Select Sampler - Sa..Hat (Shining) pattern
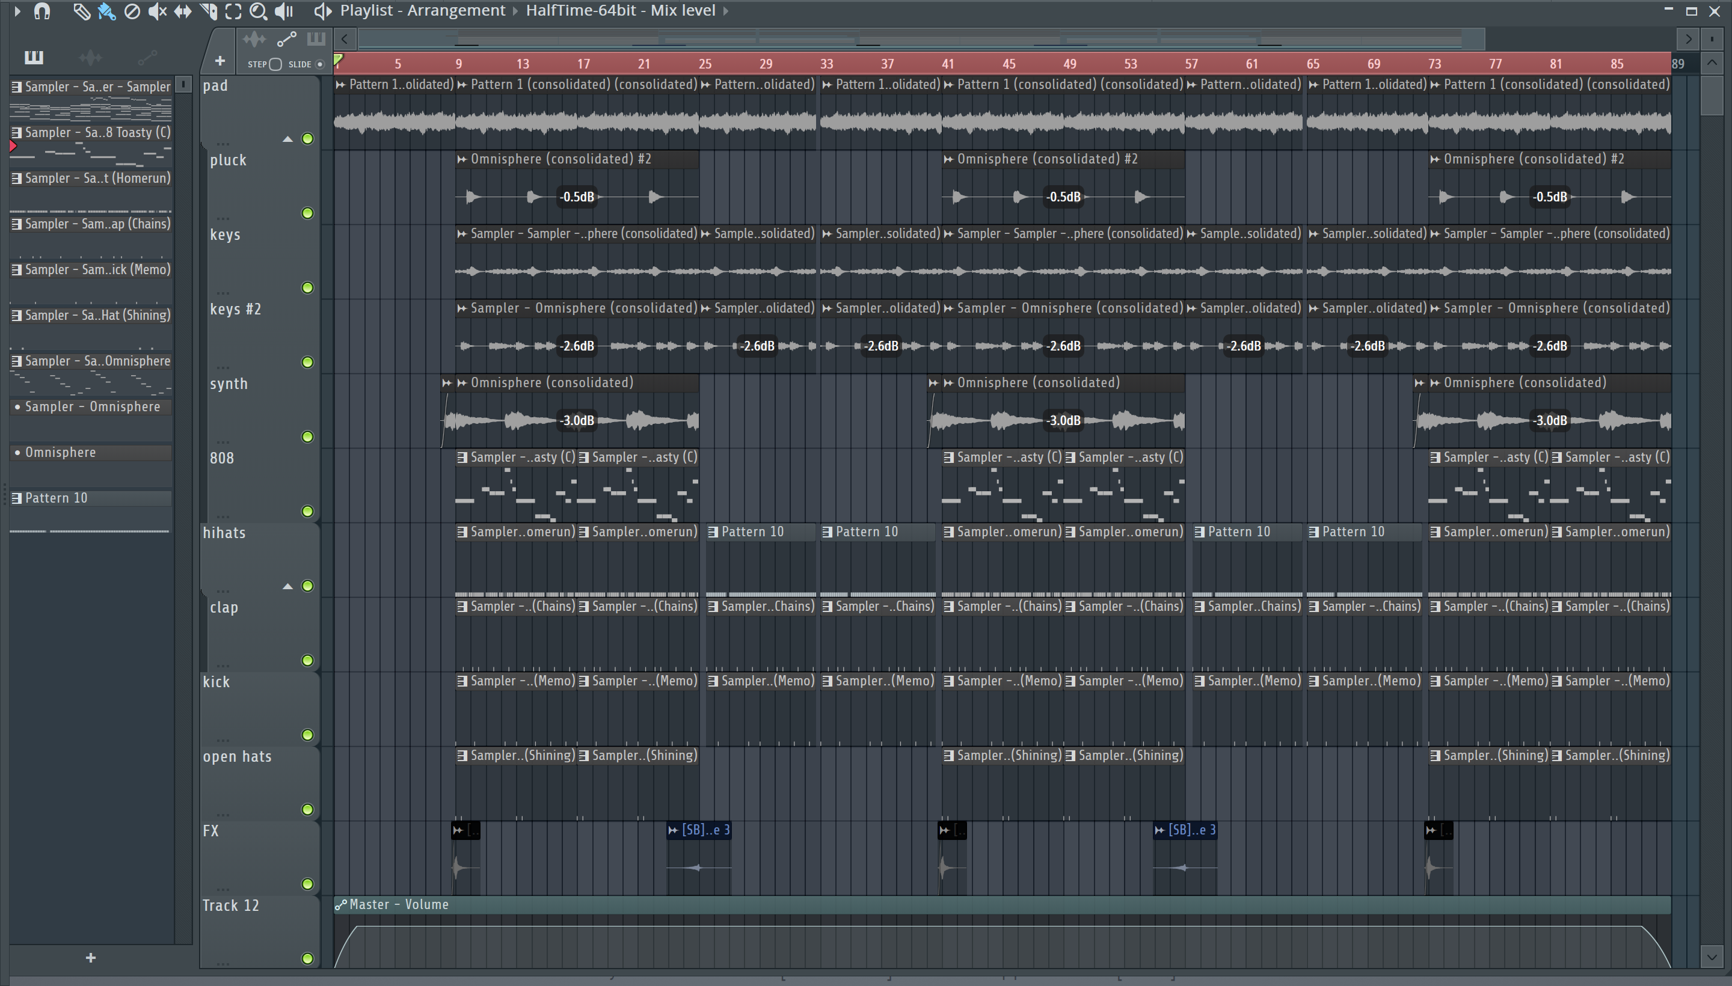Image resolution: width=1732 pixels, height=986 pixels. (x=91, y=316)
